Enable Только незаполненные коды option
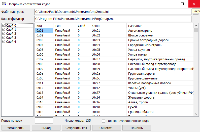Viewport: 200px width, 132px height. [104, 121]
